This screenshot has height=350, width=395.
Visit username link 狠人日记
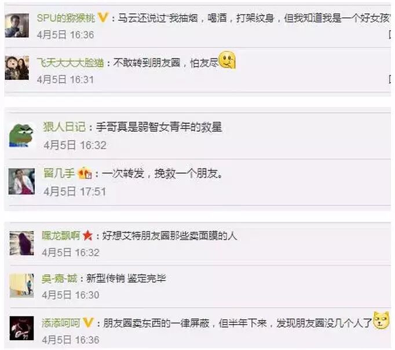[64, 127]
